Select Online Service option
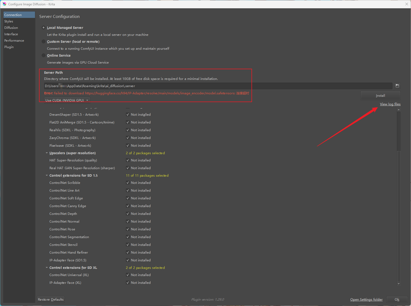This screenshot has height=306, width=411. point(43,55)
